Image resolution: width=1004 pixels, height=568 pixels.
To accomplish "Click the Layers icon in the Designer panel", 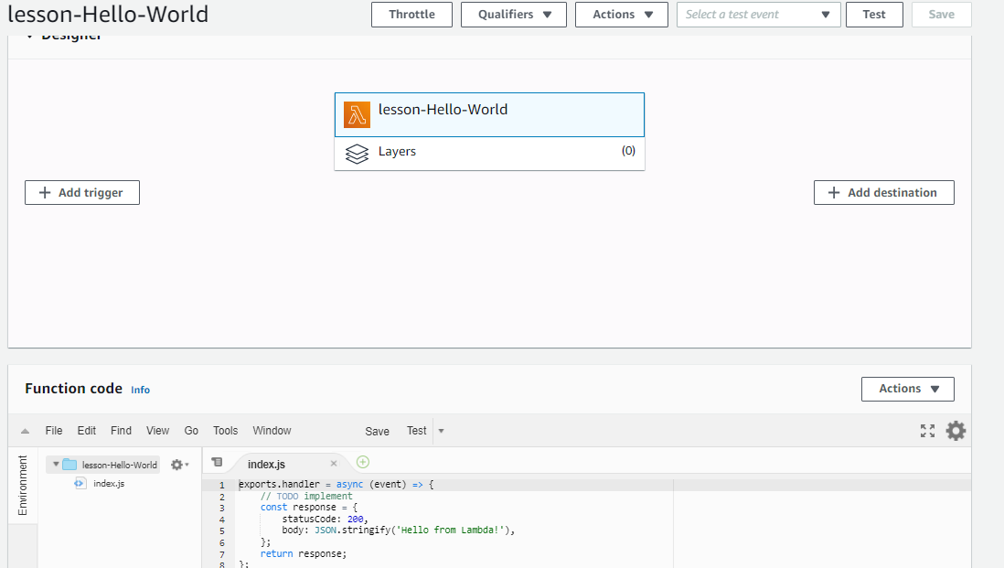I will tap(357, 153).
